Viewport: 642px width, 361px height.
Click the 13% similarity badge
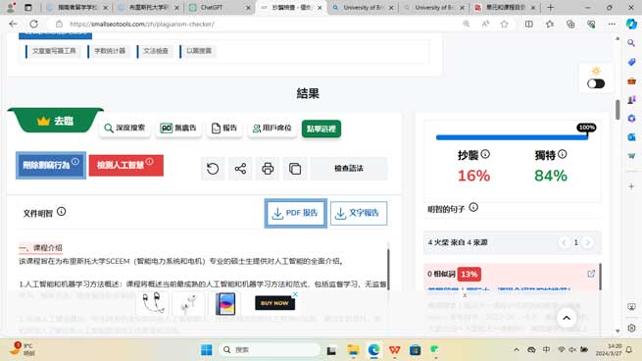click(x=469, y=274)
